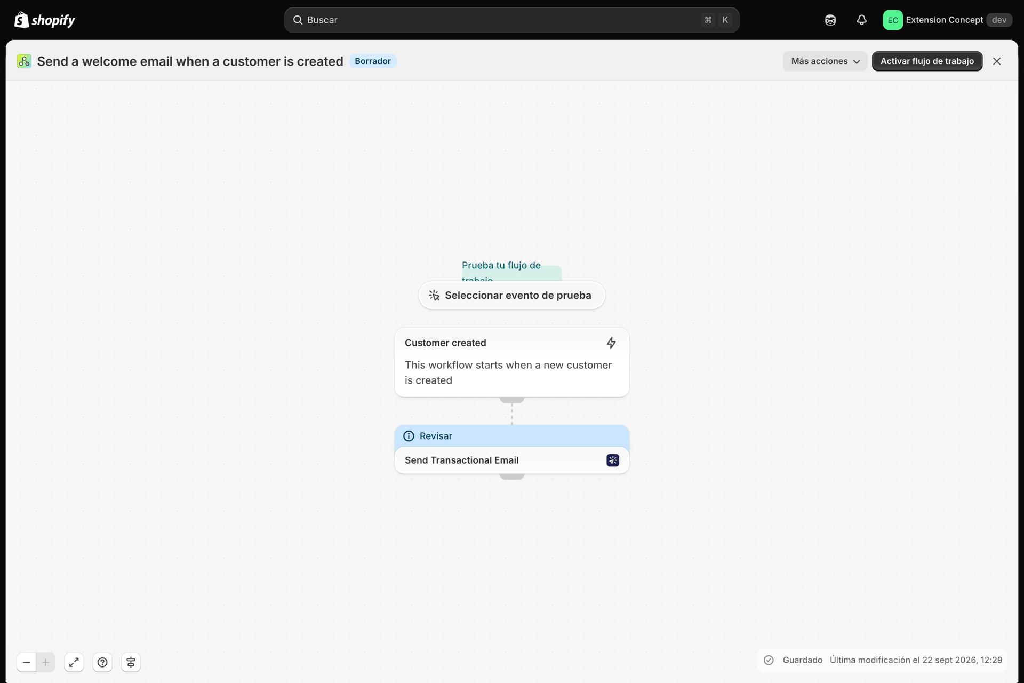Screen dimensions: 1024x683
Task: Close the workflow editor
Action: (x=997, y=61)
